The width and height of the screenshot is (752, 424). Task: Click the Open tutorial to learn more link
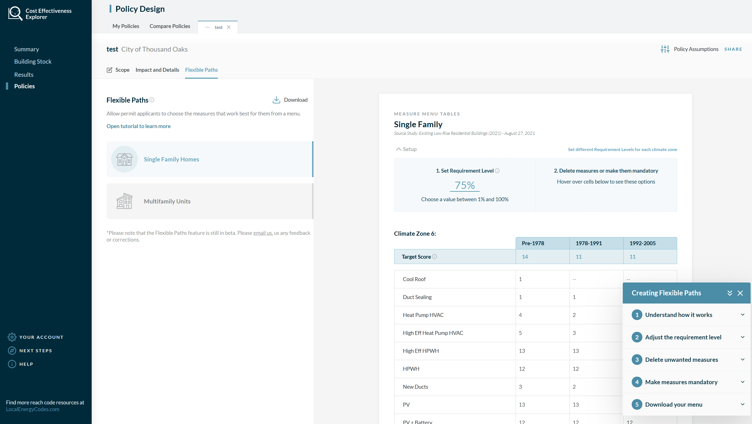click(x=137, y=126)
